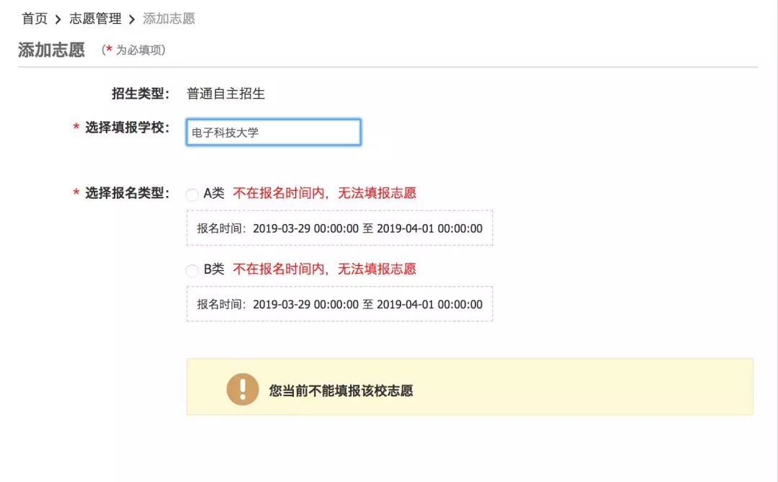
Task: Click the orange exclamation warning icon
Action: [242, 389]
